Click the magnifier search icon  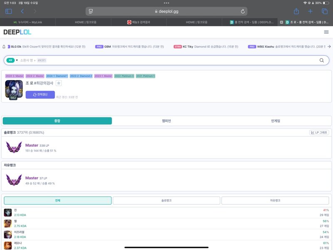(322, 60)
